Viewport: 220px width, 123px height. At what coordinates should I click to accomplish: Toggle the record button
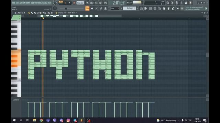pos(74,3)
